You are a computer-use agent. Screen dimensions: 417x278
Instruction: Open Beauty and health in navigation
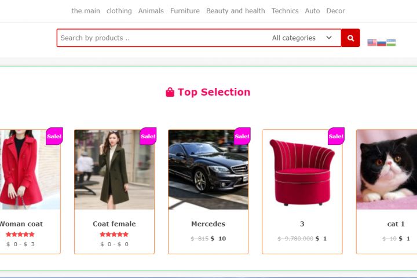[236, 11]
